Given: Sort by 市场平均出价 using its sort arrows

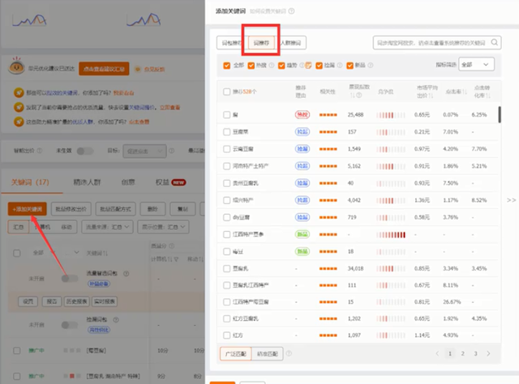Looking at the screenshot, I should point(431,96).
